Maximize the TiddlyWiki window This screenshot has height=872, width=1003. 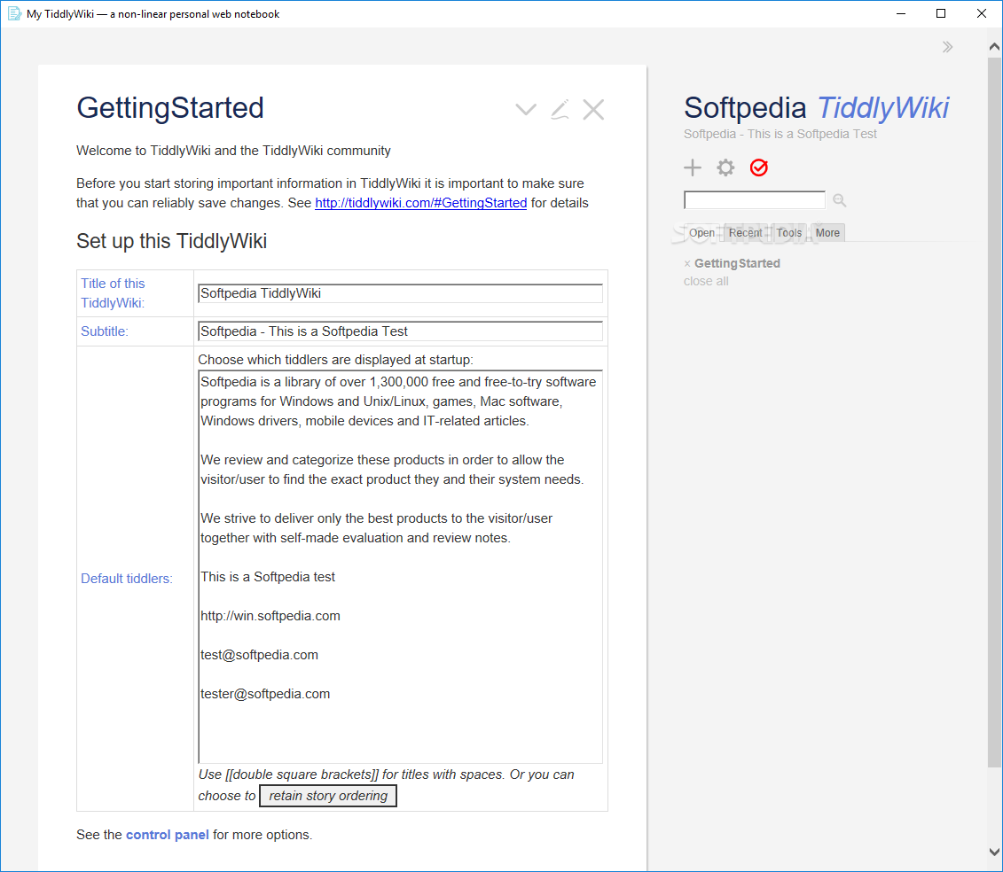pyautogui.click(x=940, y=13)
